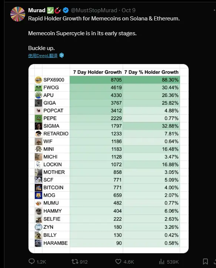Click the APU pepe icon in table
This screenshot has width=216, height=268.
coord(39,95)
